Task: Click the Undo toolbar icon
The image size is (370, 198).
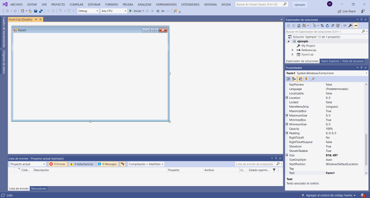Action: (x=60, y=11)
